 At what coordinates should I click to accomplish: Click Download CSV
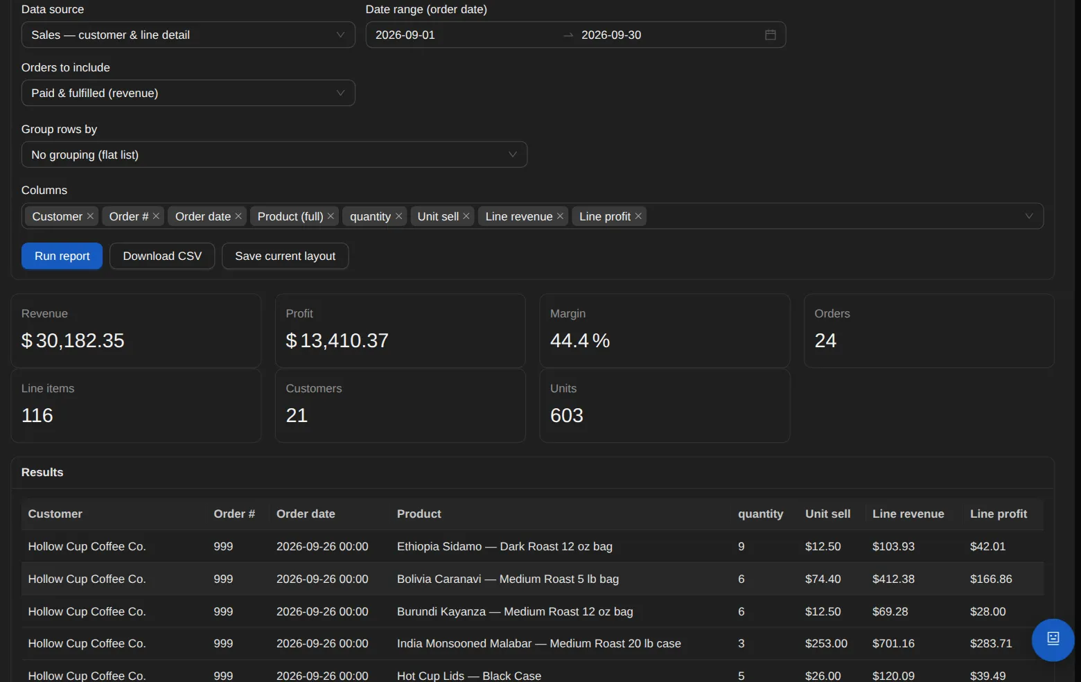tap(162, 256)
